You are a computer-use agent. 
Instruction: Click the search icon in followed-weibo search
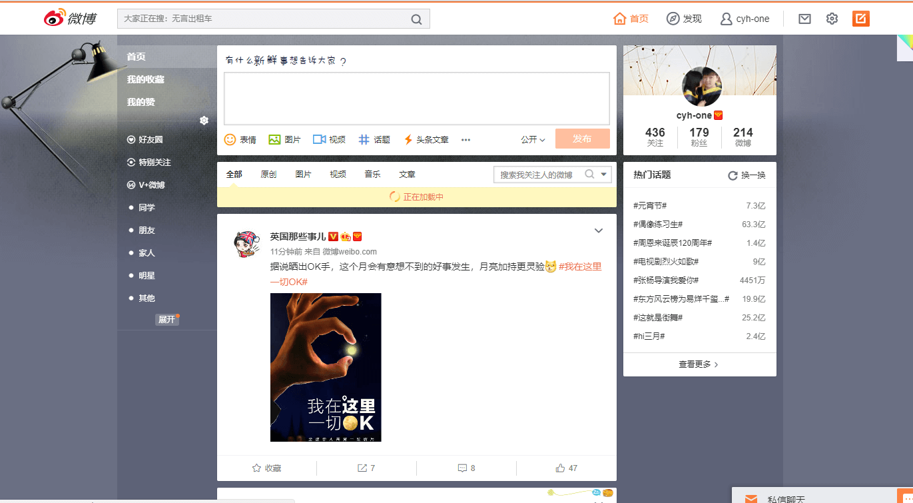589,175
